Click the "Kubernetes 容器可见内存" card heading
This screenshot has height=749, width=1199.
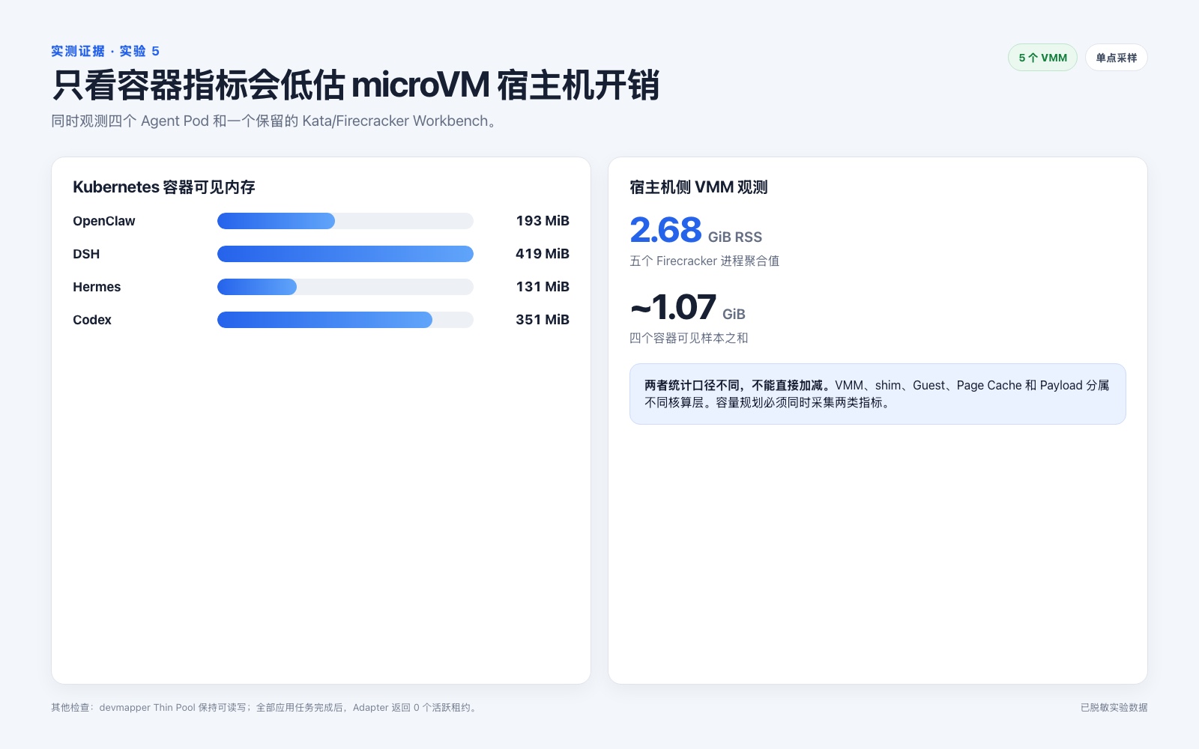coord(164,187)
